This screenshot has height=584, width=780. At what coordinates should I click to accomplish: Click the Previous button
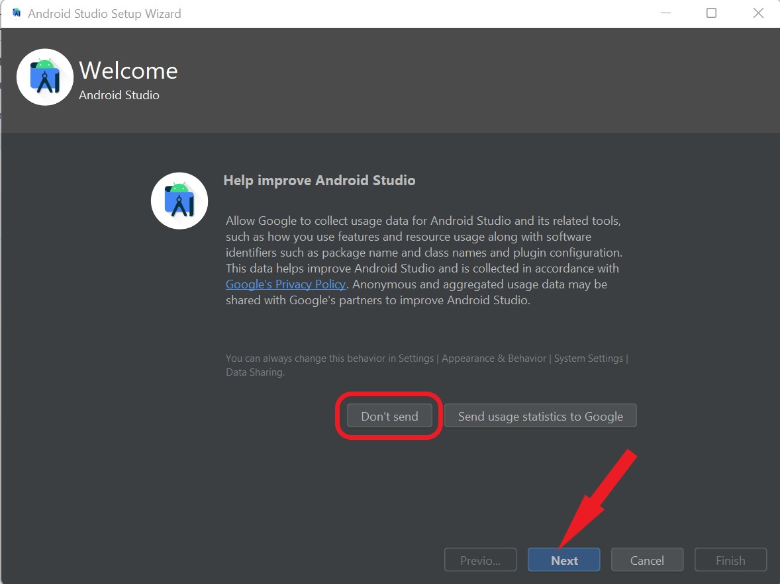480,560
